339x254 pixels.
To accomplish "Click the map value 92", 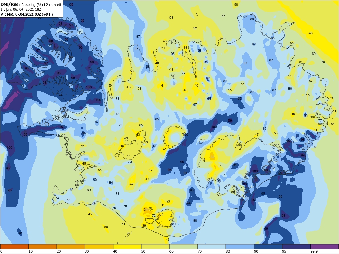I will pos(154,146).
